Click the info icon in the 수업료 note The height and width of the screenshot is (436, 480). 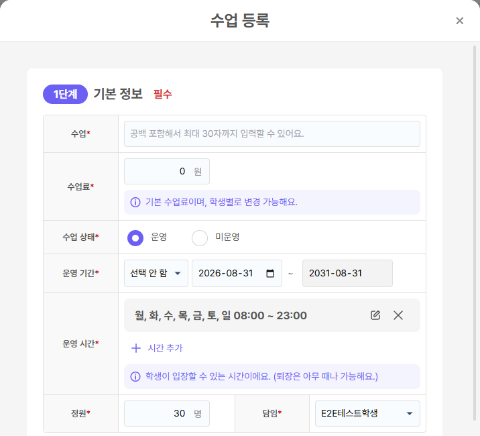(x=135, y=202)
